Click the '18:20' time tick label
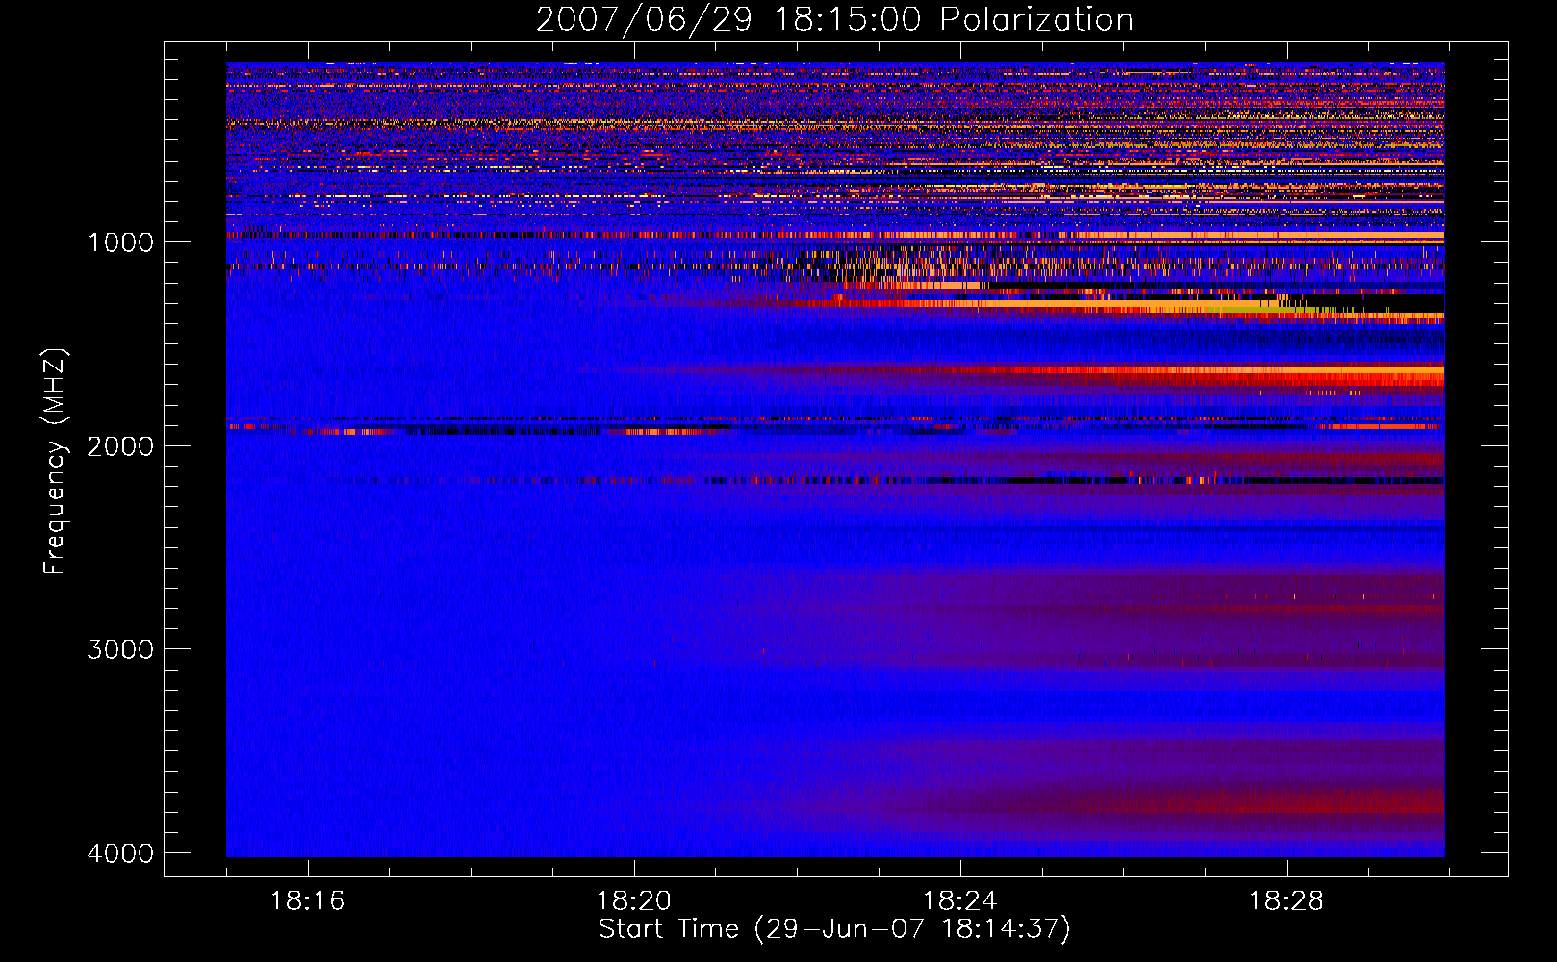This screenshot has height=962, width=1557. click(634, 900)
